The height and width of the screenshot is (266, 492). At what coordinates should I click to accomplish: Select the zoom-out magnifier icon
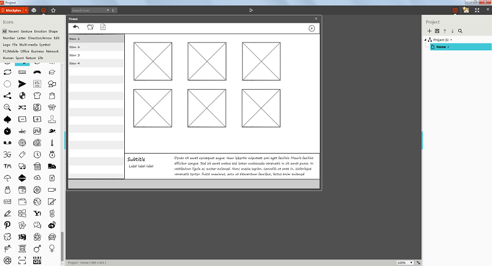click(7, 108)
